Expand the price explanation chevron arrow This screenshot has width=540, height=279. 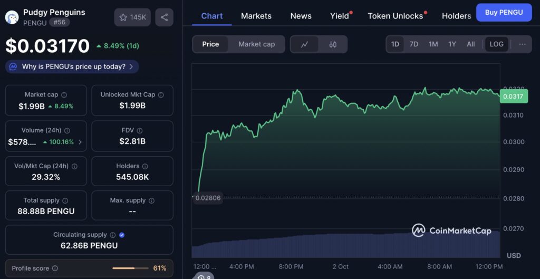(x=131, y=66)
